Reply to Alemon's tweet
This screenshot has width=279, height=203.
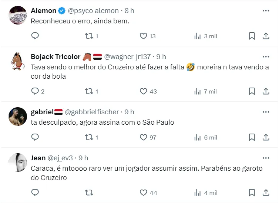pyautogui.click(x=35, y=36)
